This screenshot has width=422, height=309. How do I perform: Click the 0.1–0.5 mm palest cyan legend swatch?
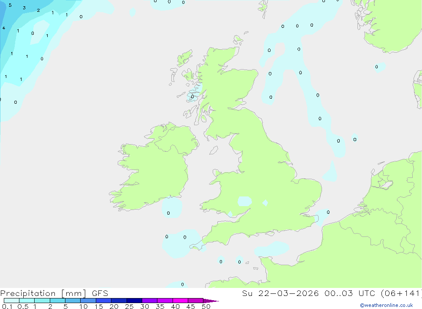11,301
